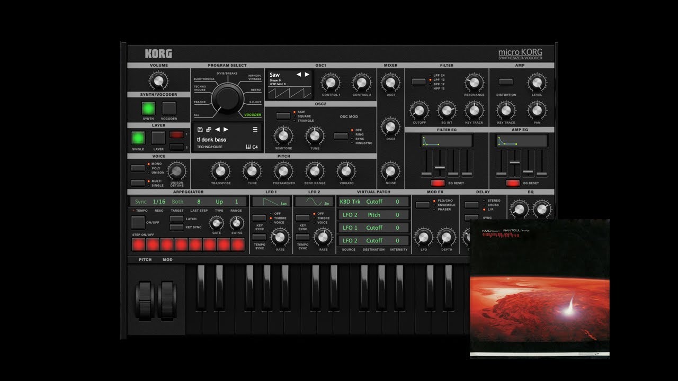Viewport: 678px width, 381px height.
Task: Toggle the eighth arpeggiator step button
Action: [238, 244]
